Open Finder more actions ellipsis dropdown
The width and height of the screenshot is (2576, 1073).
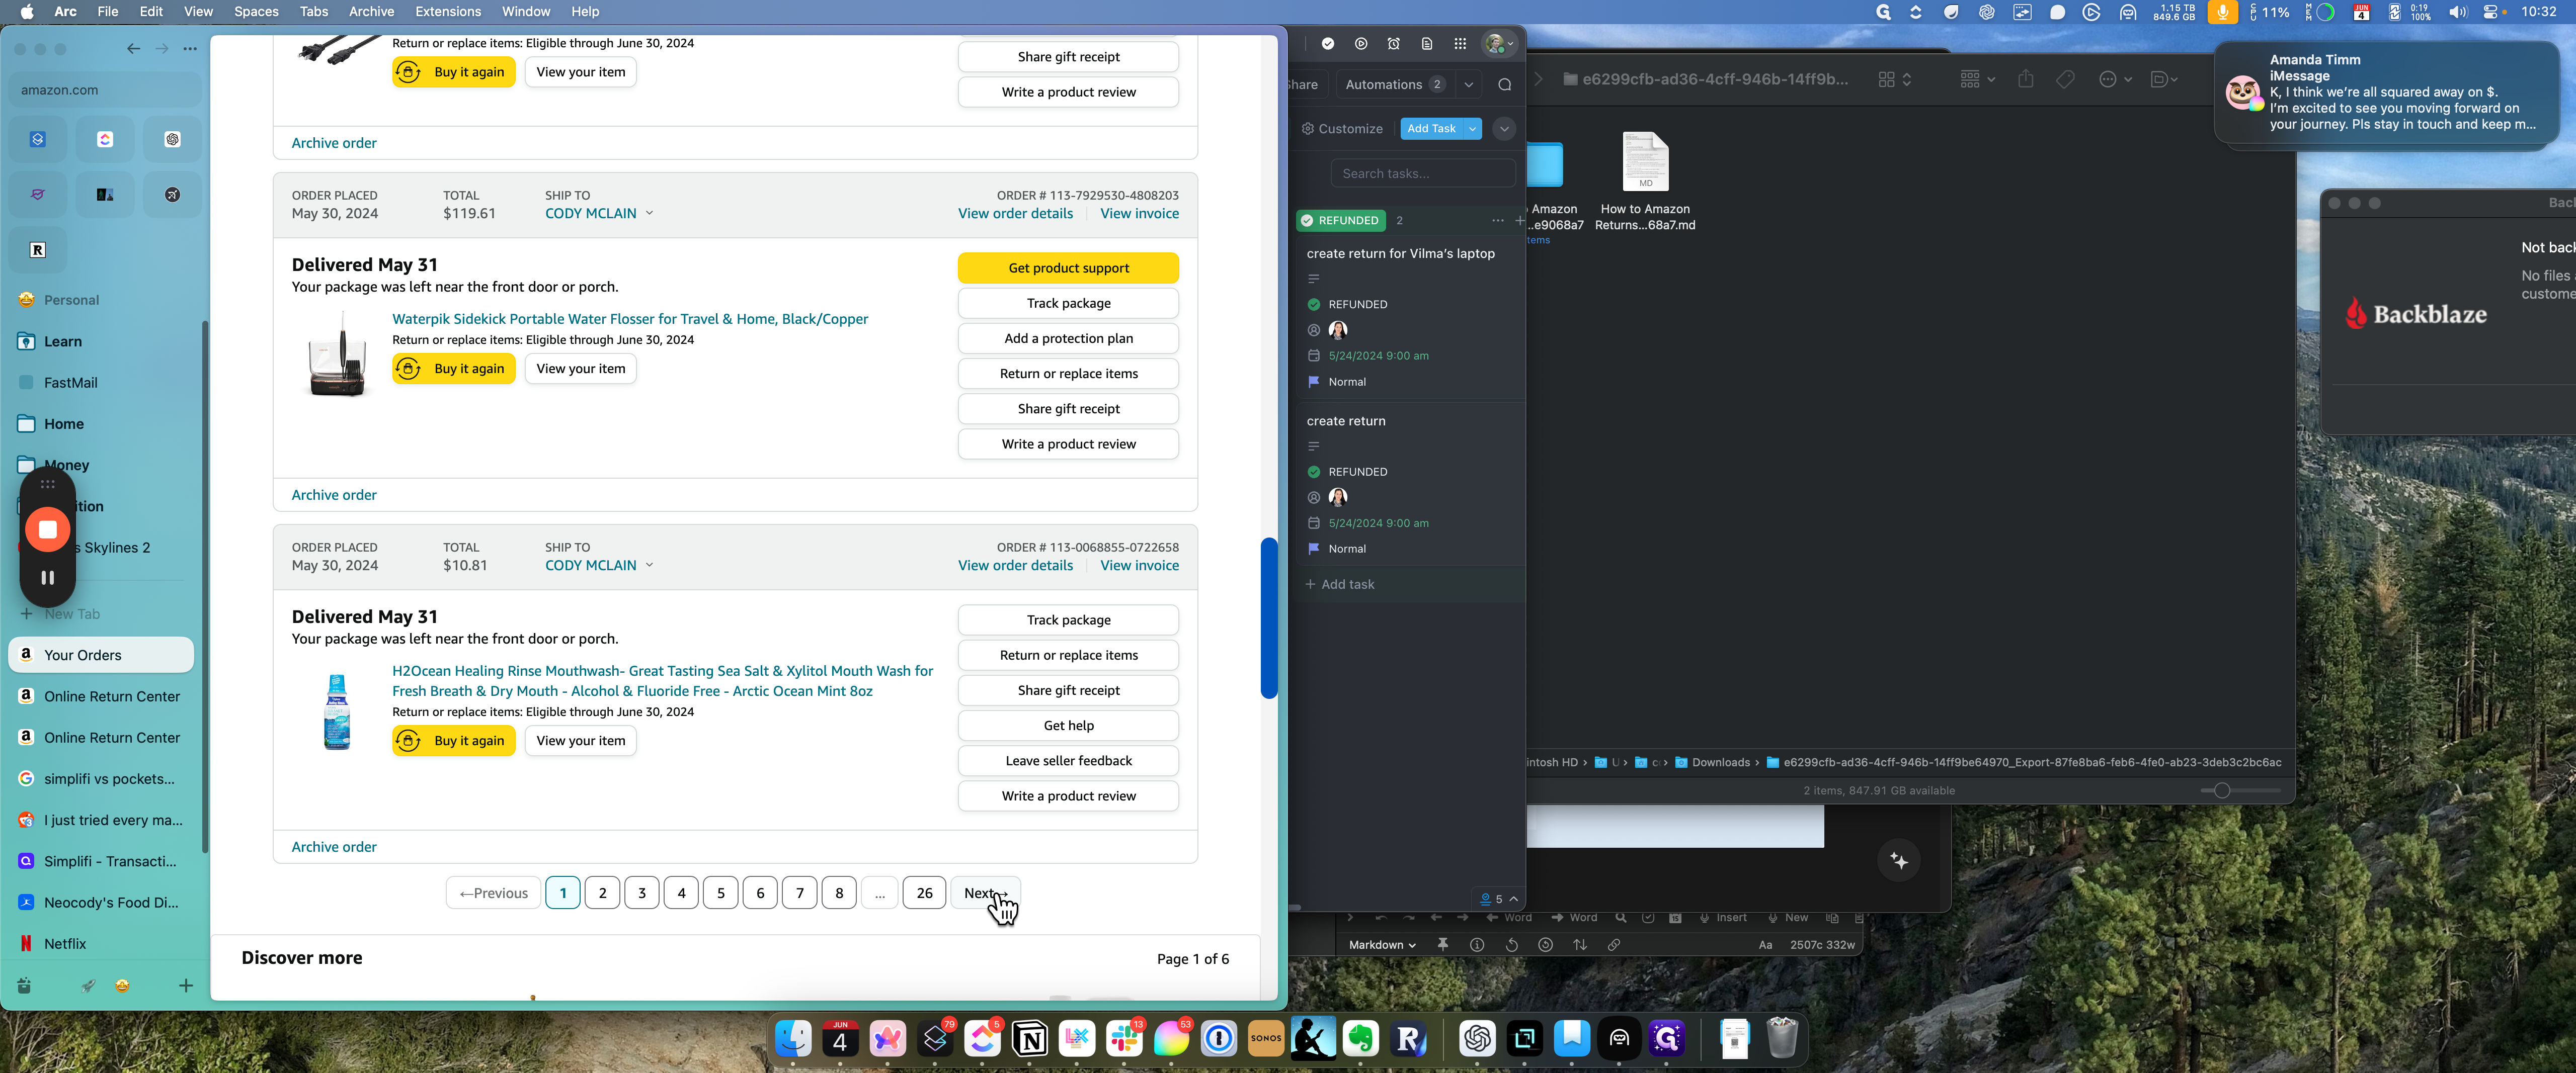pos(2115,79)
